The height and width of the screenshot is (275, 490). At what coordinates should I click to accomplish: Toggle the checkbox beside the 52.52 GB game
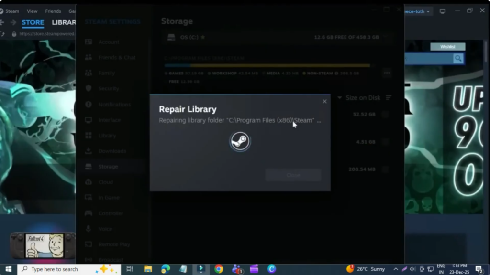pos(385,114)
